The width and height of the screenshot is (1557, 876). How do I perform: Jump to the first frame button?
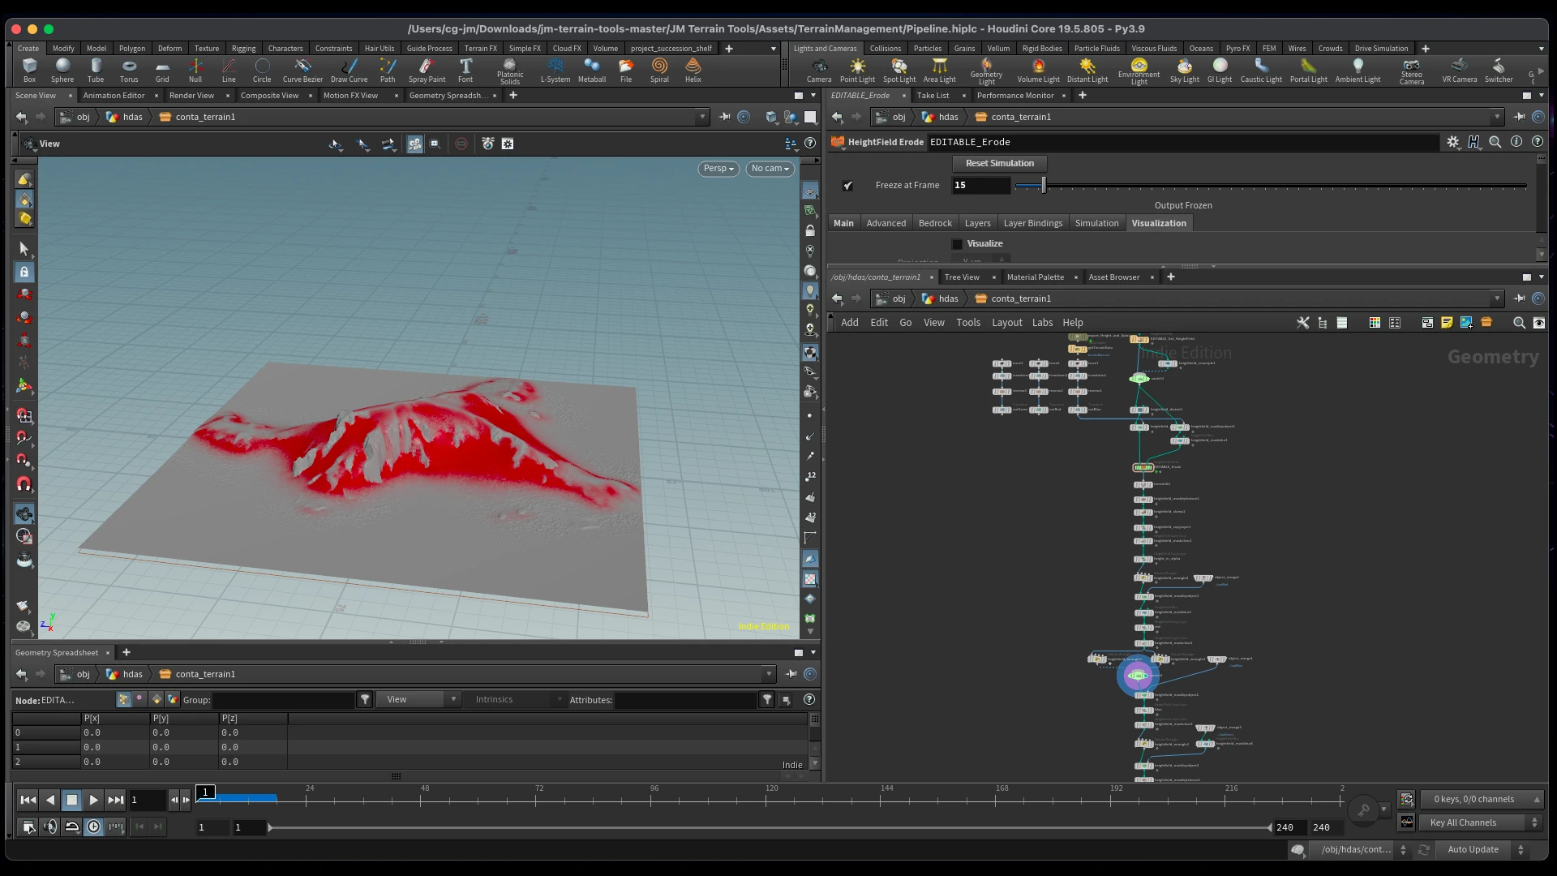click(x=28, y=800)
